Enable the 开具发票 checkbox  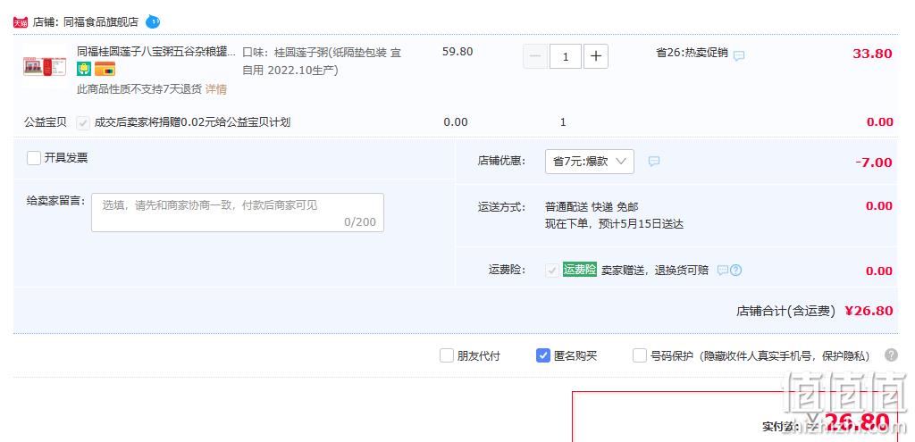pyautogui.click(x=34, y=158)
